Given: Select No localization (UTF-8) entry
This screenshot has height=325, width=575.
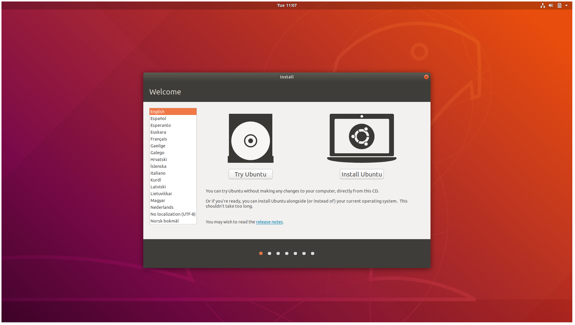Looking at the screenshot, I should point(173,214).
